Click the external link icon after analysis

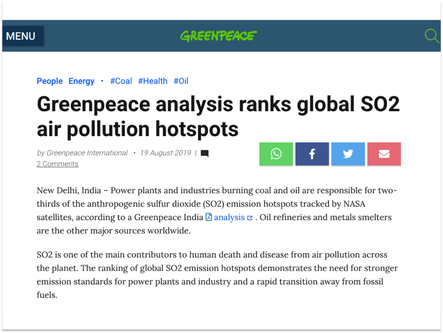[250, 218]
